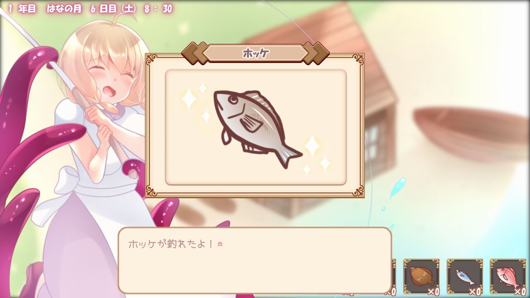The width and height of the screenshot is (530, 298).
Task: Select the red sea bream inventory slot
Action: [x=508, y=276]
